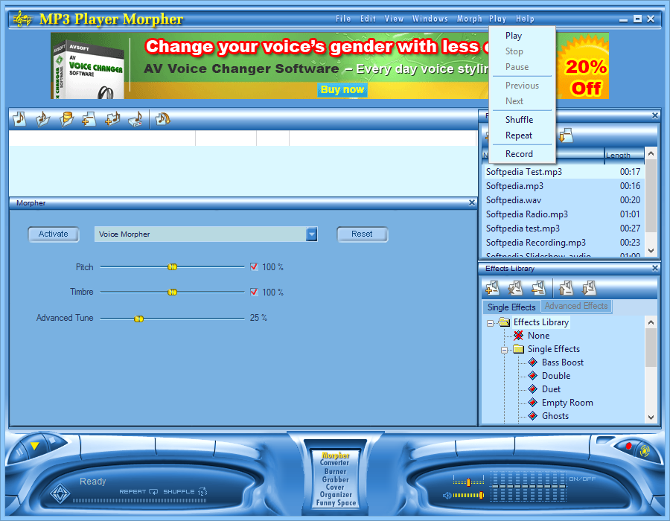Select Softpedia Test.mp3 in the playlist
The width and height of the screenshot is (670, 521).
coord(564,172)
